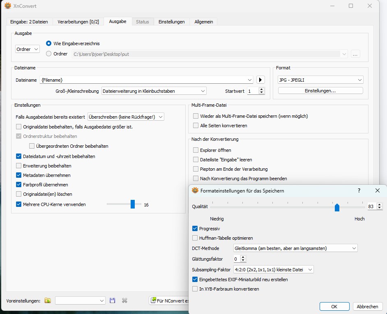This screenshot has width=387, height=314.
Task: Open the Voreinstellungen presets dropdown
Action: tap(80, 300)
